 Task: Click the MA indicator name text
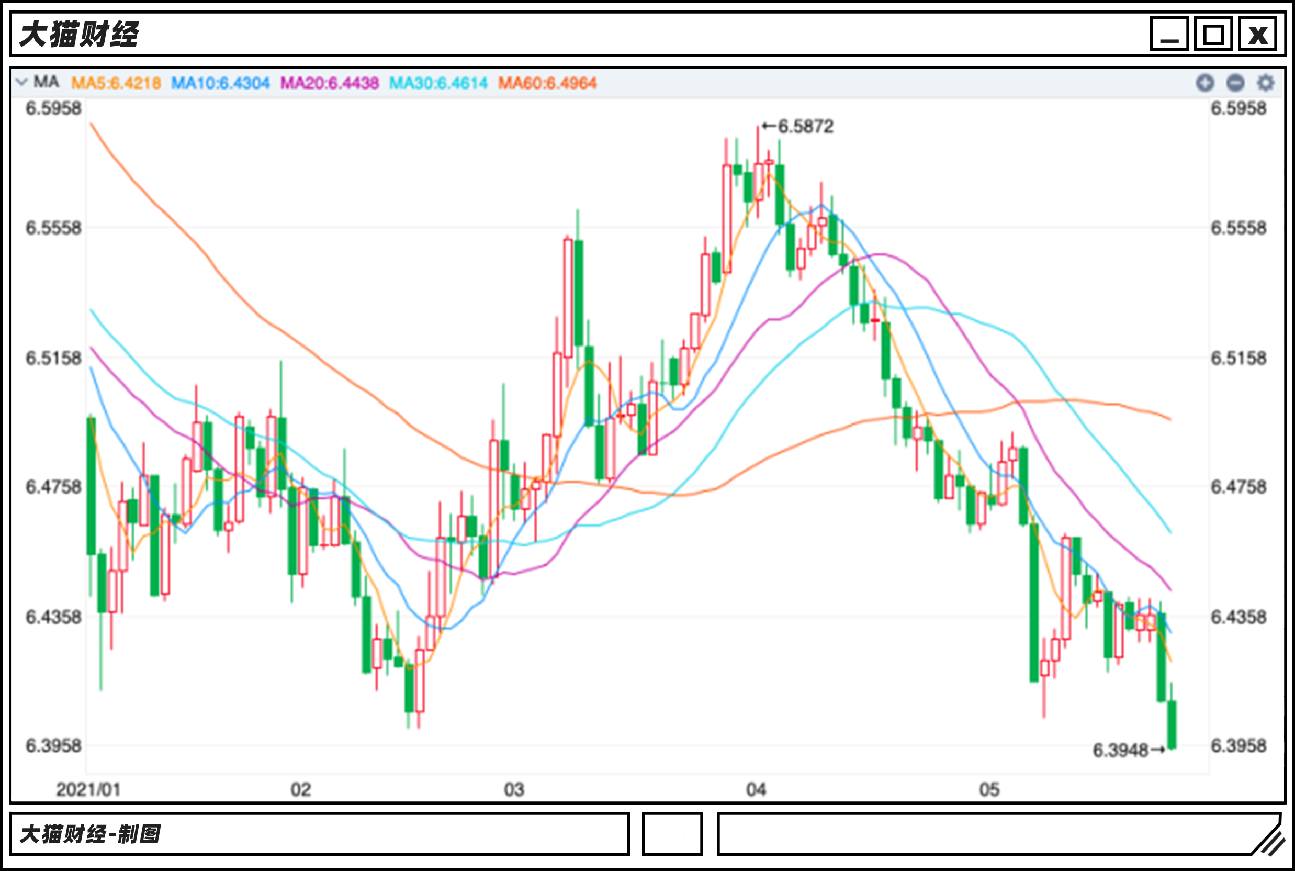coord(46,82)
